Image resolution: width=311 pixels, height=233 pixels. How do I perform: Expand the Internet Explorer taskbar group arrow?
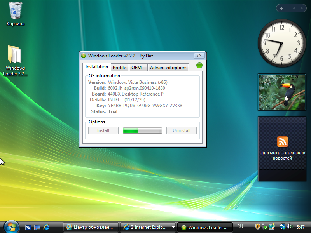pos(173,227)
